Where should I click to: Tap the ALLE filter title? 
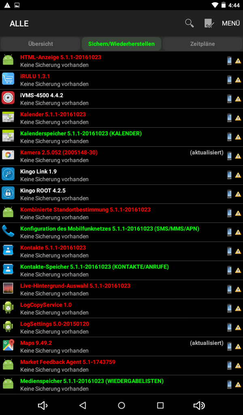[x=19, y=24]
